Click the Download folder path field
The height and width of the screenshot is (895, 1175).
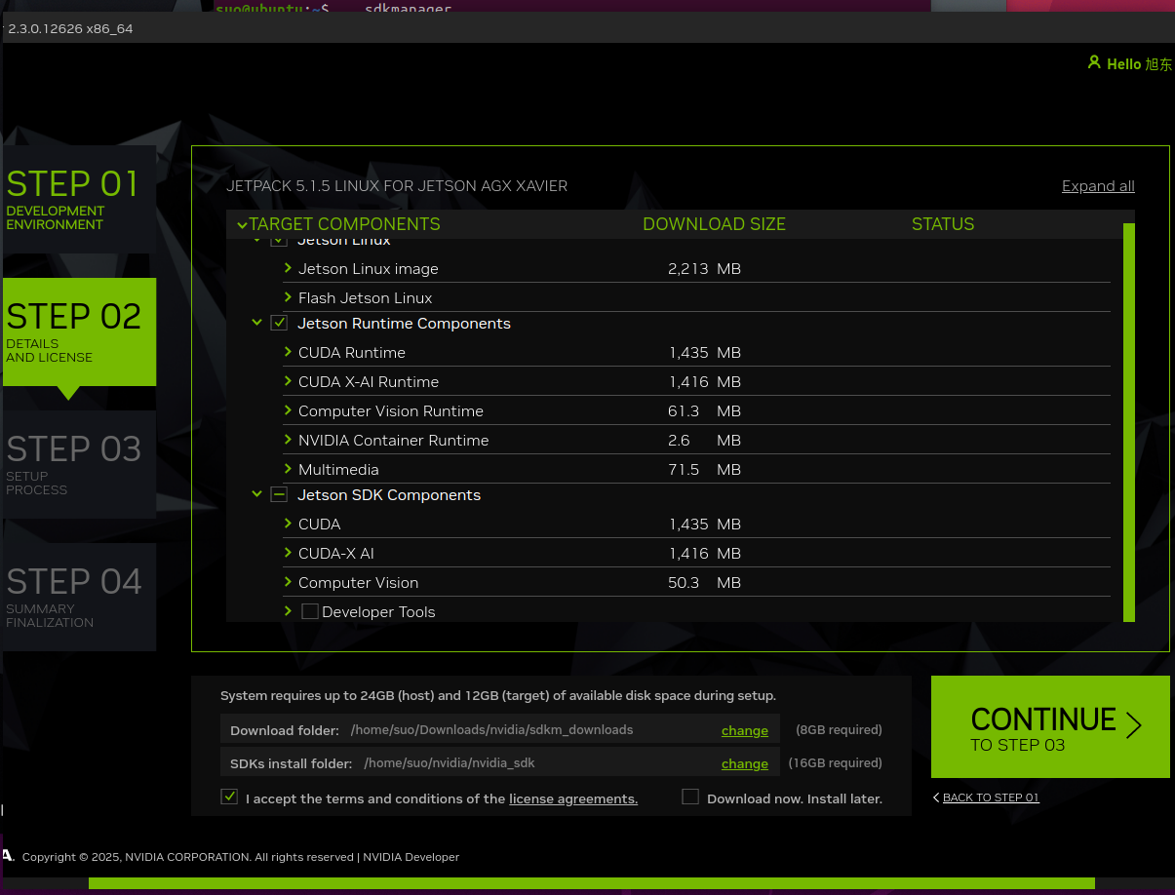click(x=500, y=730)
